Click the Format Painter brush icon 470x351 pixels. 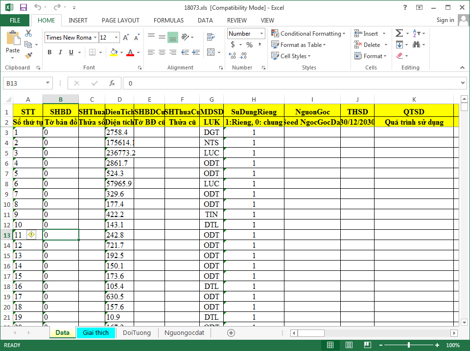(x=28, y=56)
